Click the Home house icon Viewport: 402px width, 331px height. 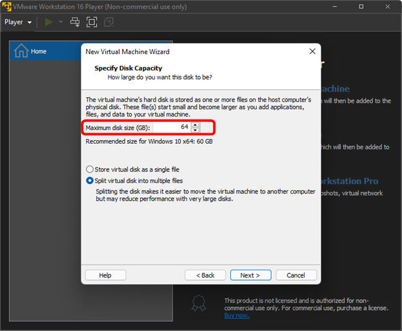pos(21,50)
